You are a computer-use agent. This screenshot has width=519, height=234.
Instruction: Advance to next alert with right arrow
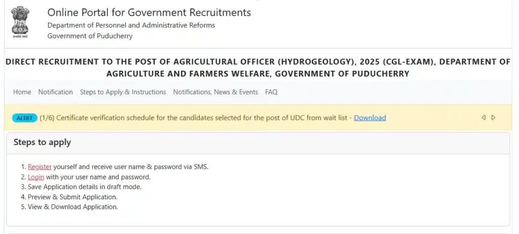[494, 118]
